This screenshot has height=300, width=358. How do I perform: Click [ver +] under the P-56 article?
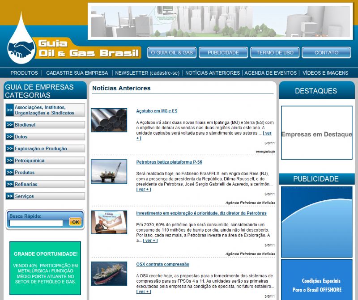pyautogui.click(x=144, y=190)
